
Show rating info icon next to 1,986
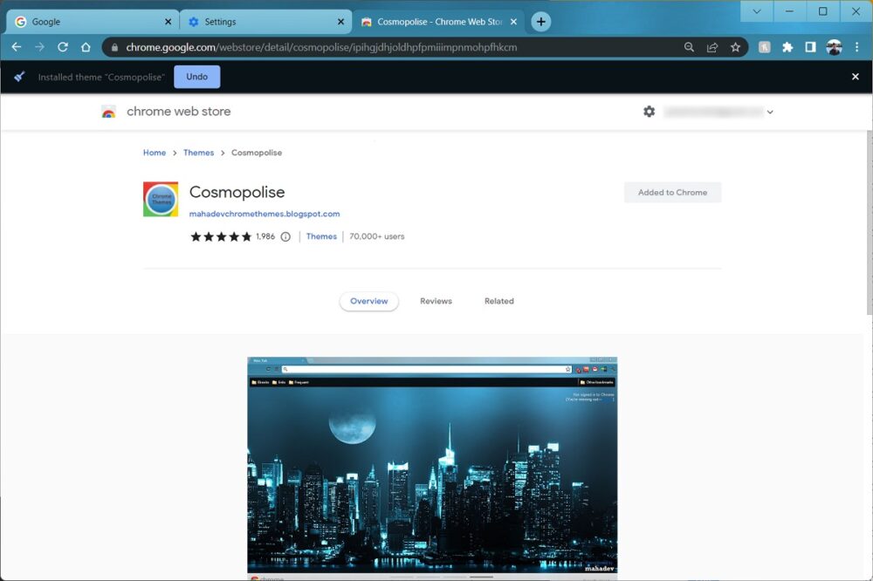pos(285,236)
